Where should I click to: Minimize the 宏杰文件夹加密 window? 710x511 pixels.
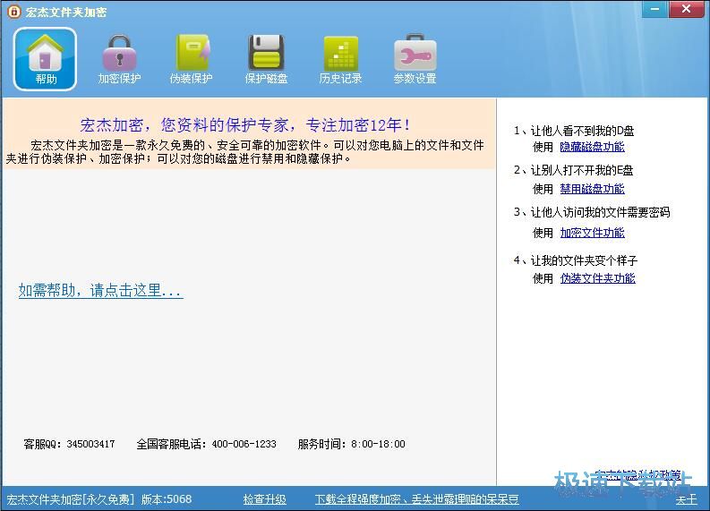point(654,9)
